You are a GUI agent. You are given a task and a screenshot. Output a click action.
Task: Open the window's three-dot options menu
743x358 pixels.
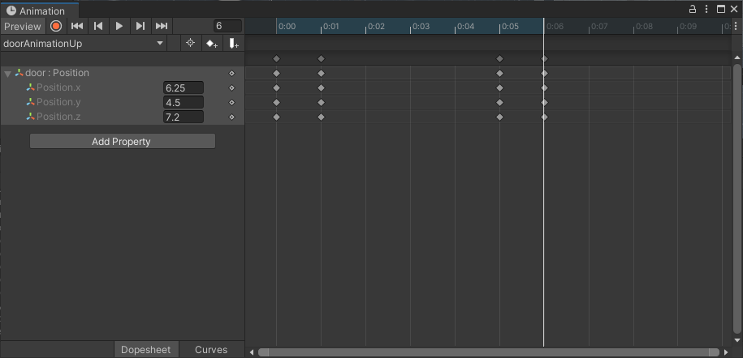coord(706,10)
